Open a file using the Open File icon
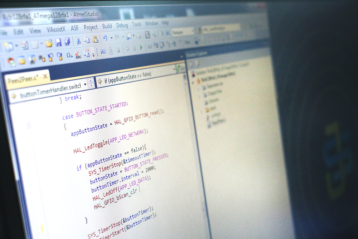358x239 pixels. pos(49,44)
